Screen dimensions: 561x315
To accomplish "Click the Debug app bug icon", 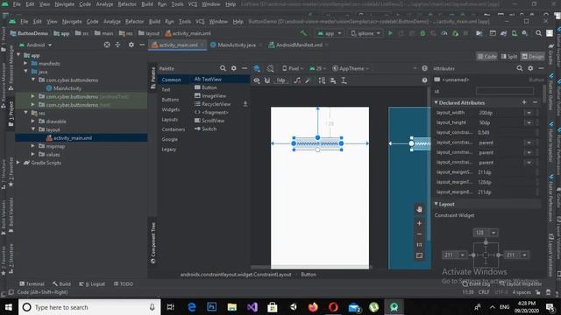I will tap(423, 33).
